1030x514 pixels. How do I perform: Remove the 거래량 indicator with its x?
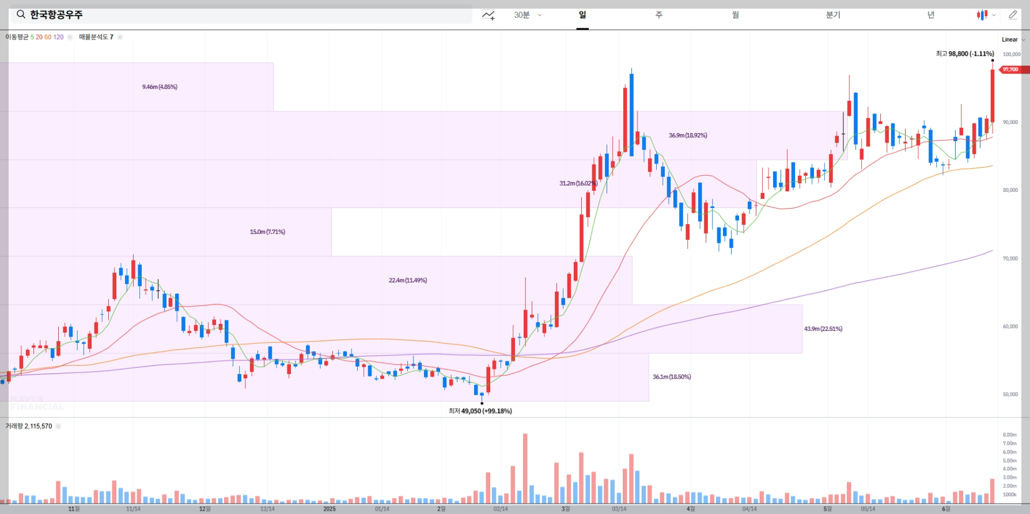coord(58,426)
